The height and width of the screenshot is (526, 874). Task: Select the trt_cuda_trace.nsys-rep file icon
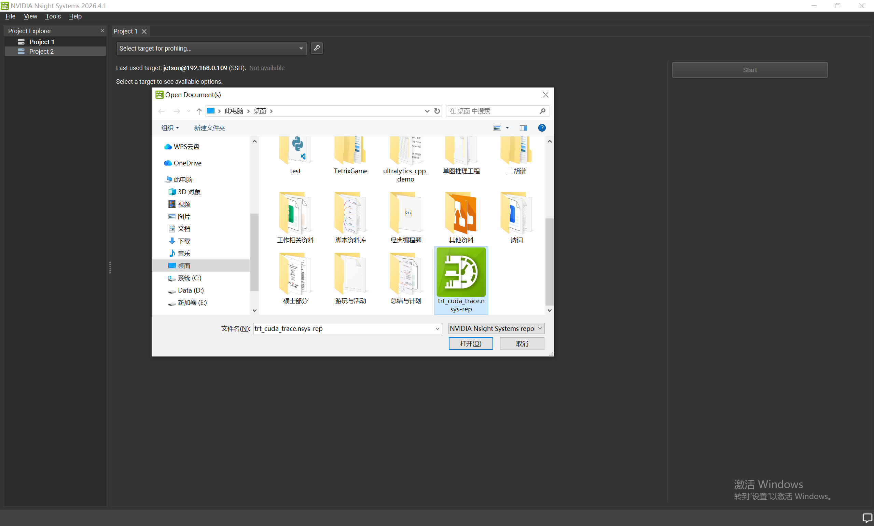click(x=461, y=272)
